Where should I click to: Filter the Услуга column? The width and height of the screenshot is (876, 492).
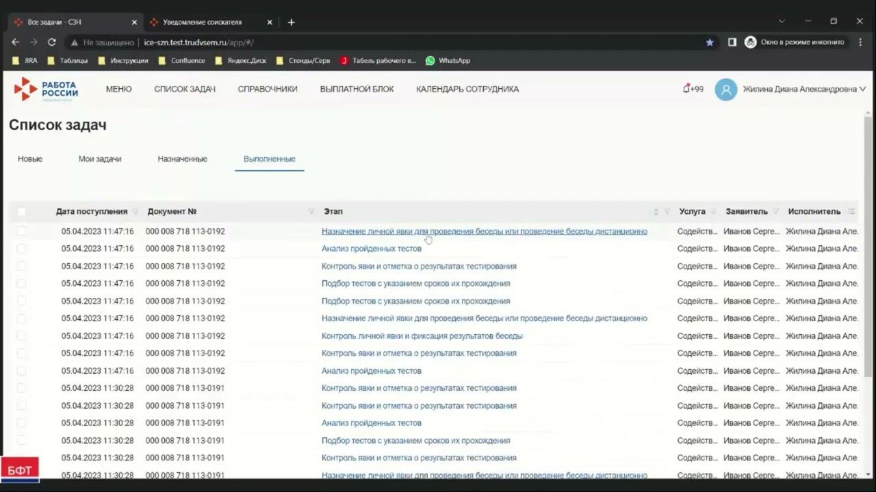[x=714, y=212]
